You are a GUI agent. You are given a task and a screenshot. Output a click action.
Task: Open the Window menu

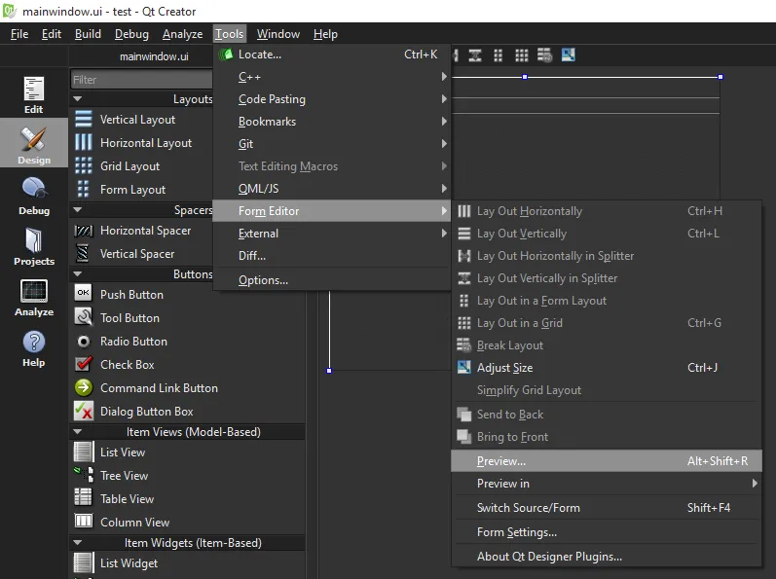(278, 34)
